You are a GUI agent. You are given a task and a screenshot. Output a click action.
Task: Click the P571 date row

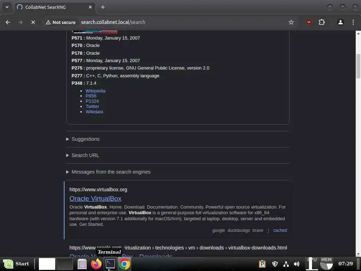[106, 38]
